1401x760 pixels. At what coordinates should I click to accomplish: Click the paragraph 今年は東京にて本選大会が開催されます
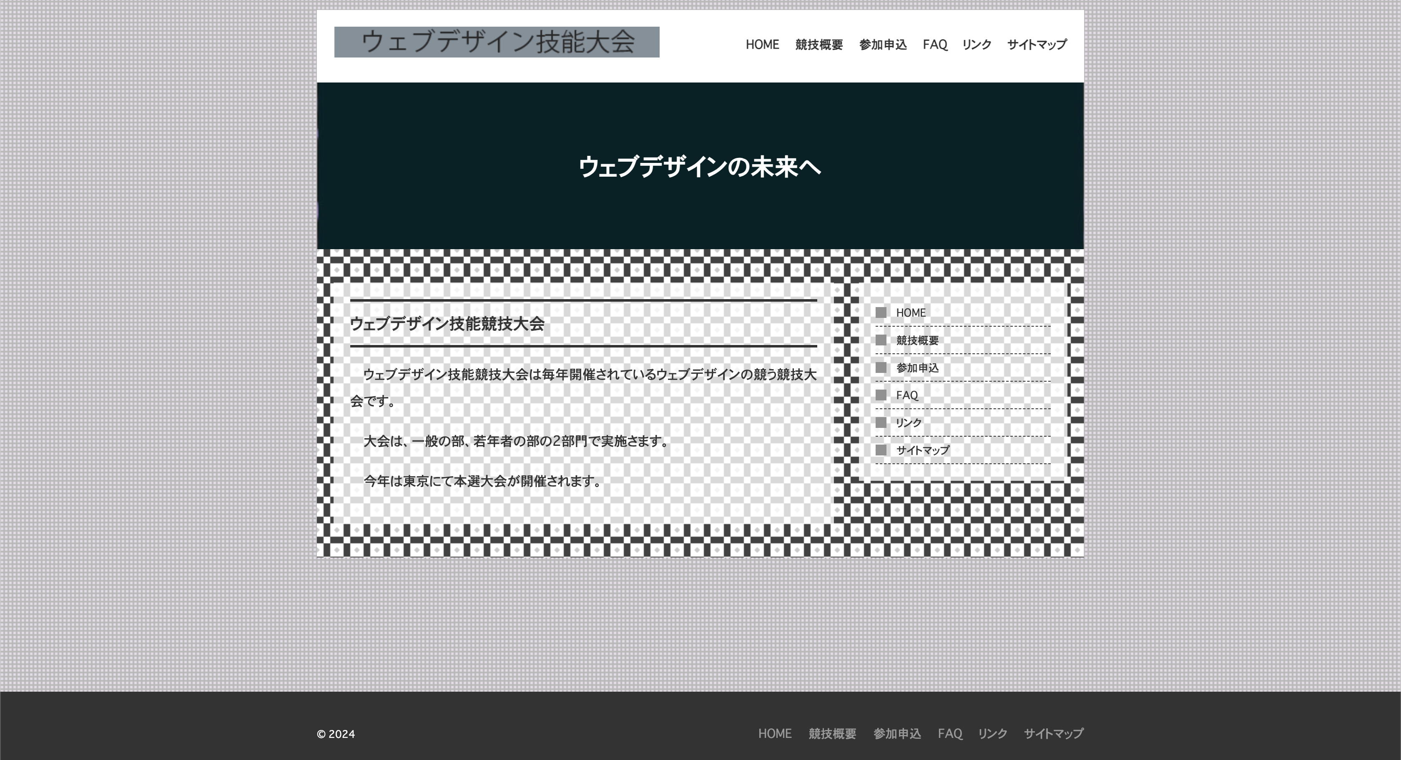coord(482,481)
